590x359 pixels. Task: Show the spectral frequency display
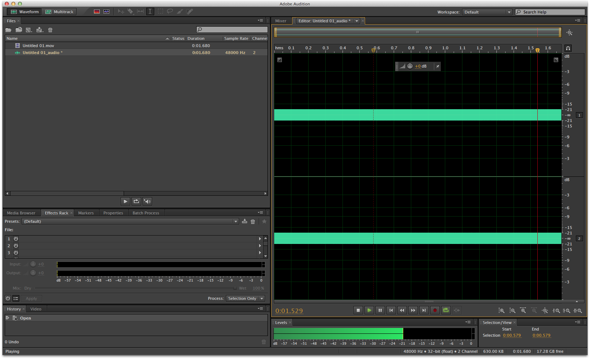pyautogui.click(x=97, y=12)
